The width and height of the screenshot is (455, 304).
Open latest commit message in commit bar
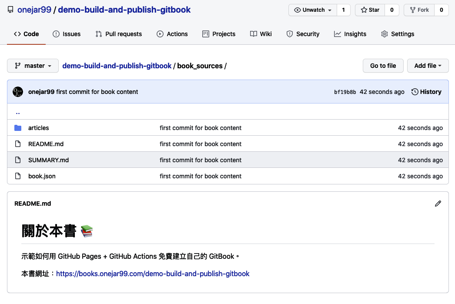click(x=97, y=92)
